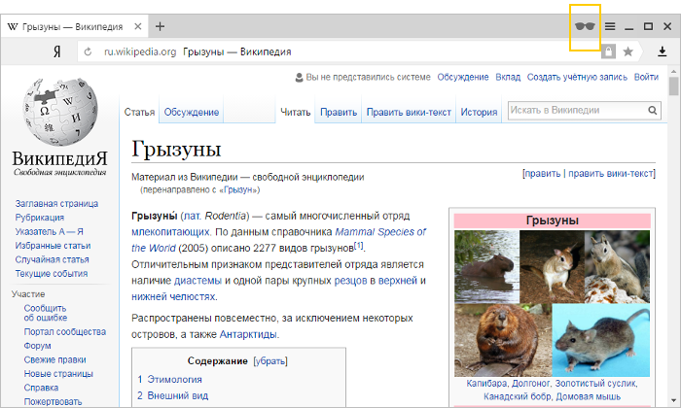Open Новые страницы
Screen dimensions: 681x408
[x=58, y=374]
